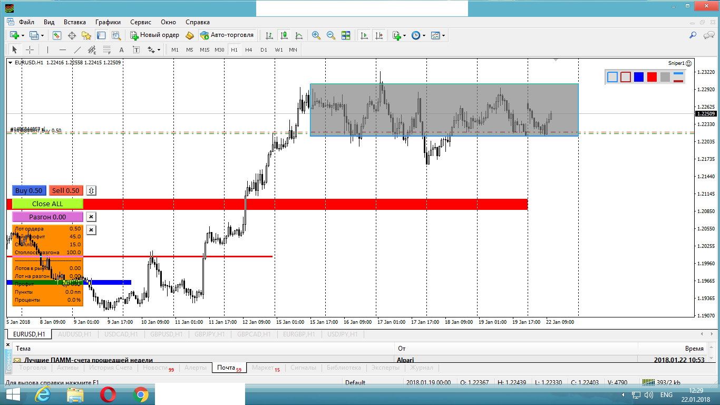Screen dimensions: 720x405
Task: Select the Trendline drawing tool
Action: 77,50
